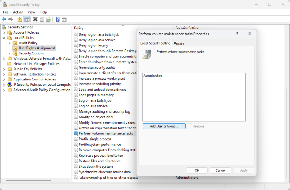Click the tree pane horizontal scrollbar
The width and height of the screenshot is (290, 190).
tap(28, 180)
